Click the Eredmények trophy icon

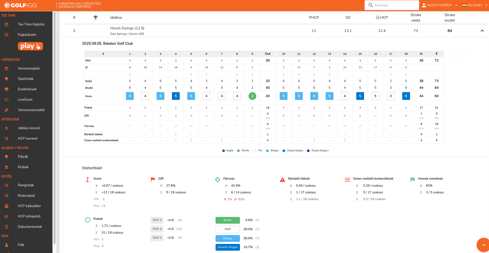tap(6, 89)
